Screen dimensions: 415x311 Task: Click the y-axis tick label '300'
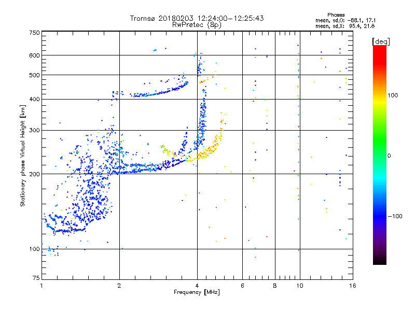(34, 131)
